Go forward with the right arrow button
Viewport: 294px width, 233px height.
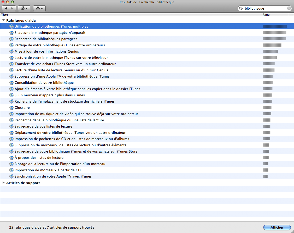pyautogui.click(x=12, y=8)
